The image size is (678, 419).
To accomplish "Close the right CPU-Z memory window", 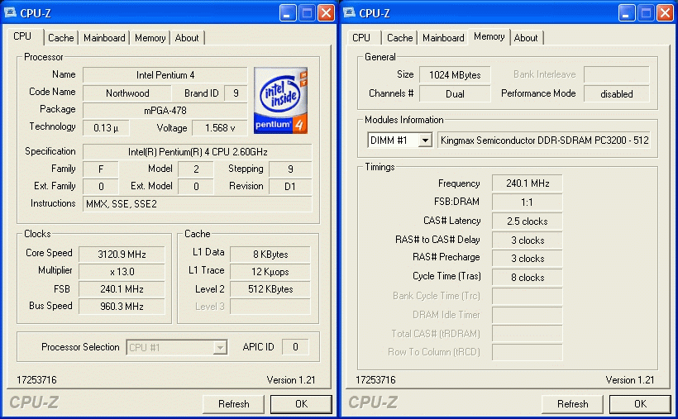I will (x=664, y=13).
